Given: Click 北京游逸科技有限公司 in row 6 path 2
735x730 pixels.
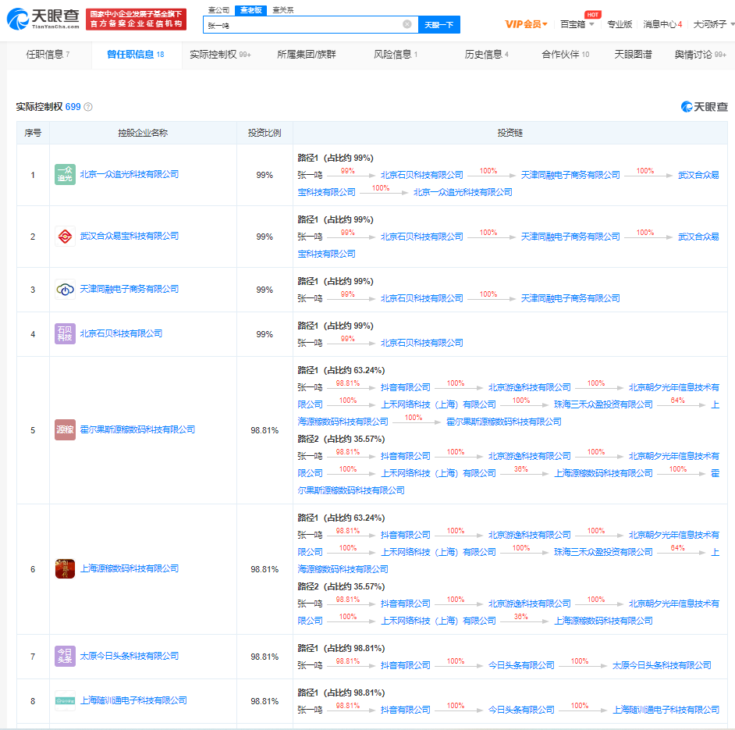Looking at the screenshot, I should click(x=530, y=604).
